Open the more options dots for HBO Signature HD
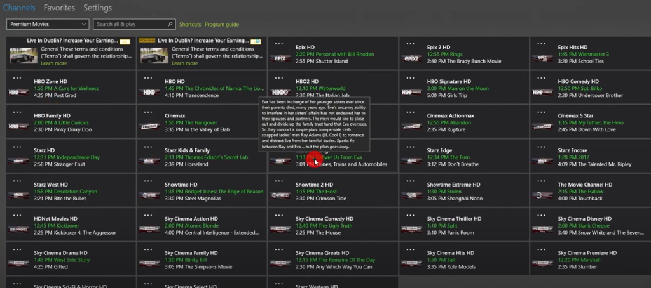651x288 pixels. tap(410, 78)
